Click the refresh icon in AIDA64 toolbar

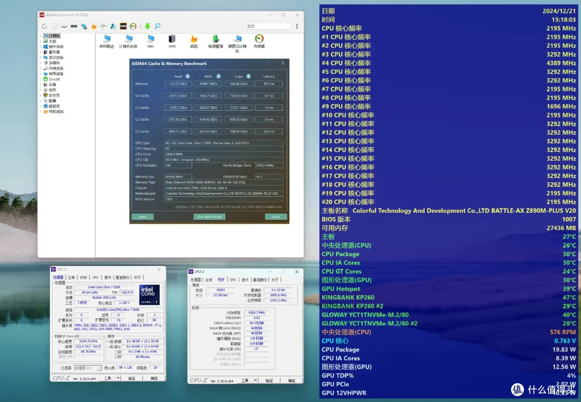pos(45,26)
